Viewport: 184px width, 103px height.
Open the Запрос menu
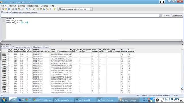pos(22,6)
